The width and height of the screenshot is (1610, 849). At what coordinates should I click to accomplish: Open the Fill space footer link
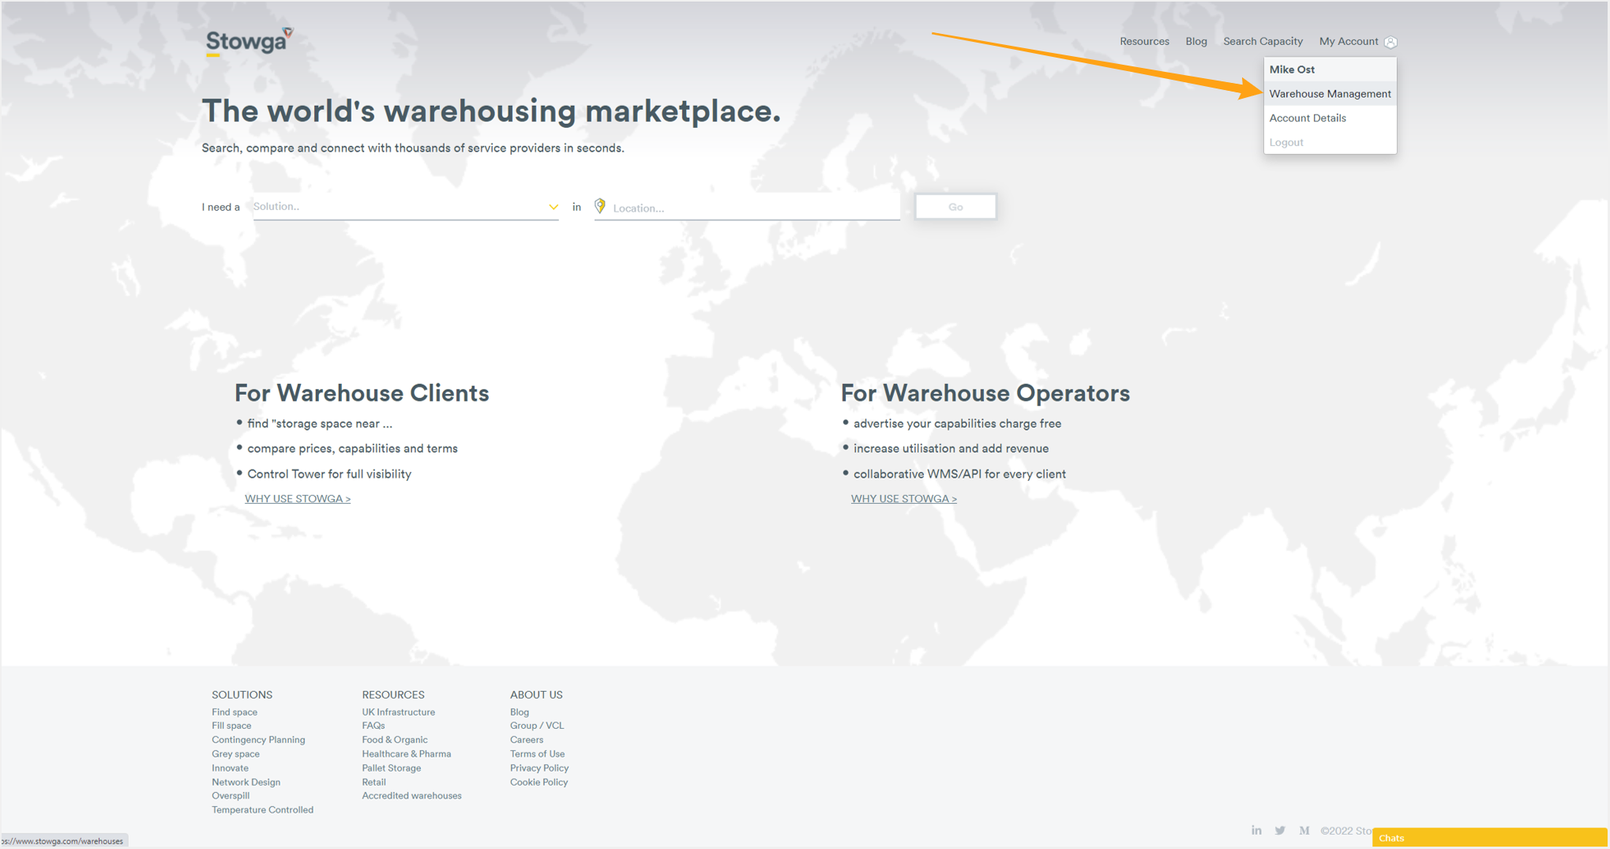[x=231, y=726]
